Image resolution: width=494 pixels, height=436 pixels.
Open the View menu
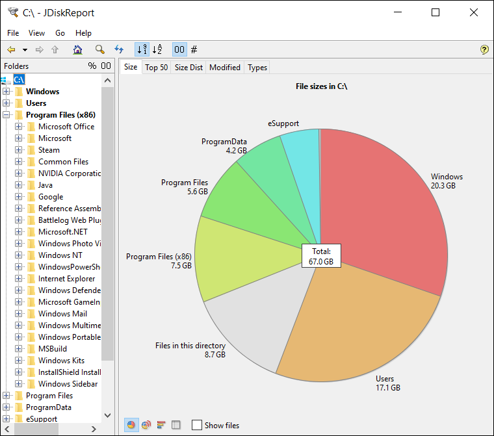pos(36,33)
